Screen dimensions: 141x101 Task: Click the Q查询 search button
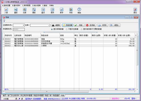[56, 25]
